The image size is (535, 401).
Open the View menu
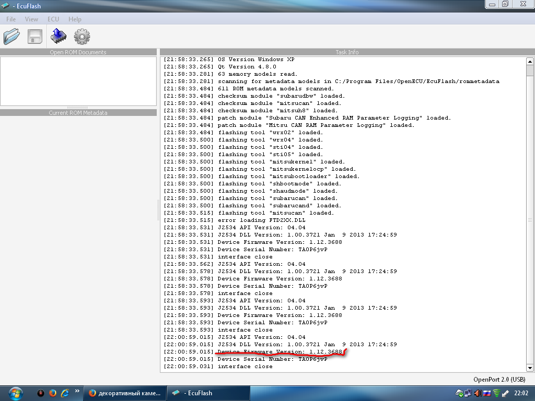[x=31, y=19]
